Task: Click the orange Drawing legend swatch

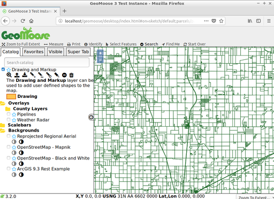Action: (x=11, y=96)
